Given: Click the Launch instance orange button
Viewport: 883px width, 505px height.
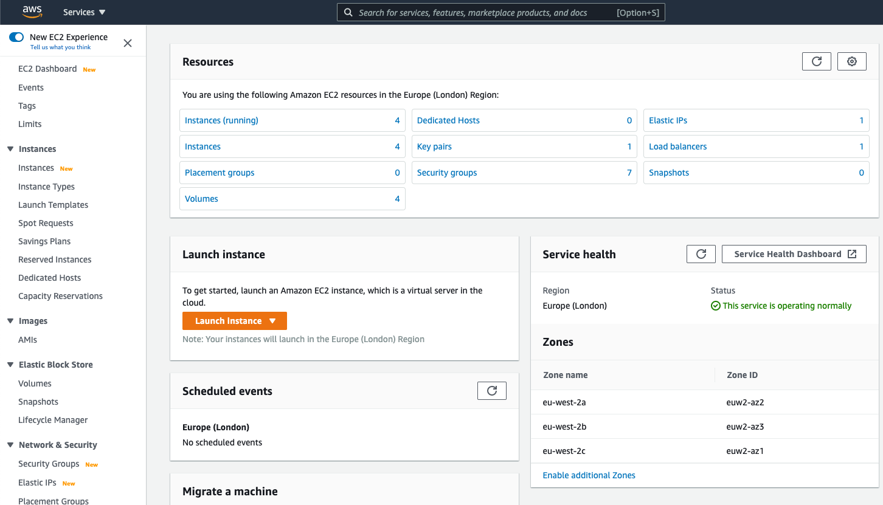Looking at the screenshot, I should 235,321.
